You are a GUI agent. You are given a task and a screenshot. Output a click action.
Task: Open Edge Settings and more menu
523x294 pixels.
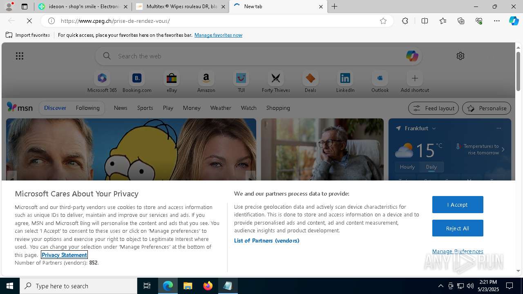(497, 21)
